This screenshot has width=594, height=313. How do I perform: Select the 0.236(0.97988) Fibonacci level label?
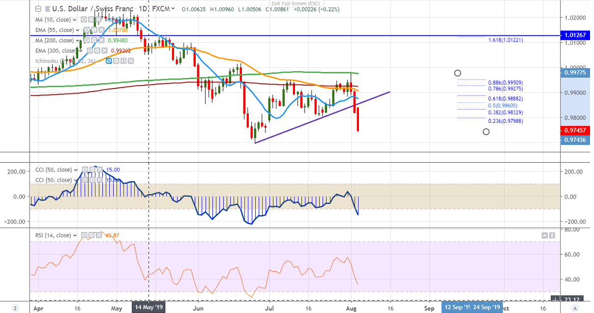[505, 121]
